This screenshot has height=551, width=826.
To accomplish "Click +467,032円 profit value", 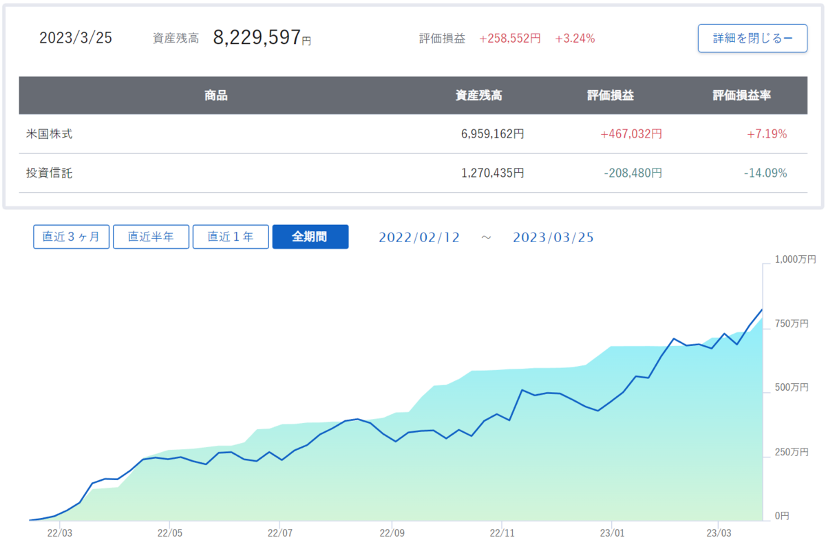I will 631,134.
